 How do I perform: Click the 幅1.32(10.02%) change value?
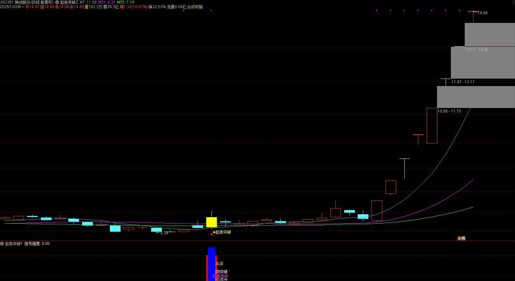click(x=133, y=7)
